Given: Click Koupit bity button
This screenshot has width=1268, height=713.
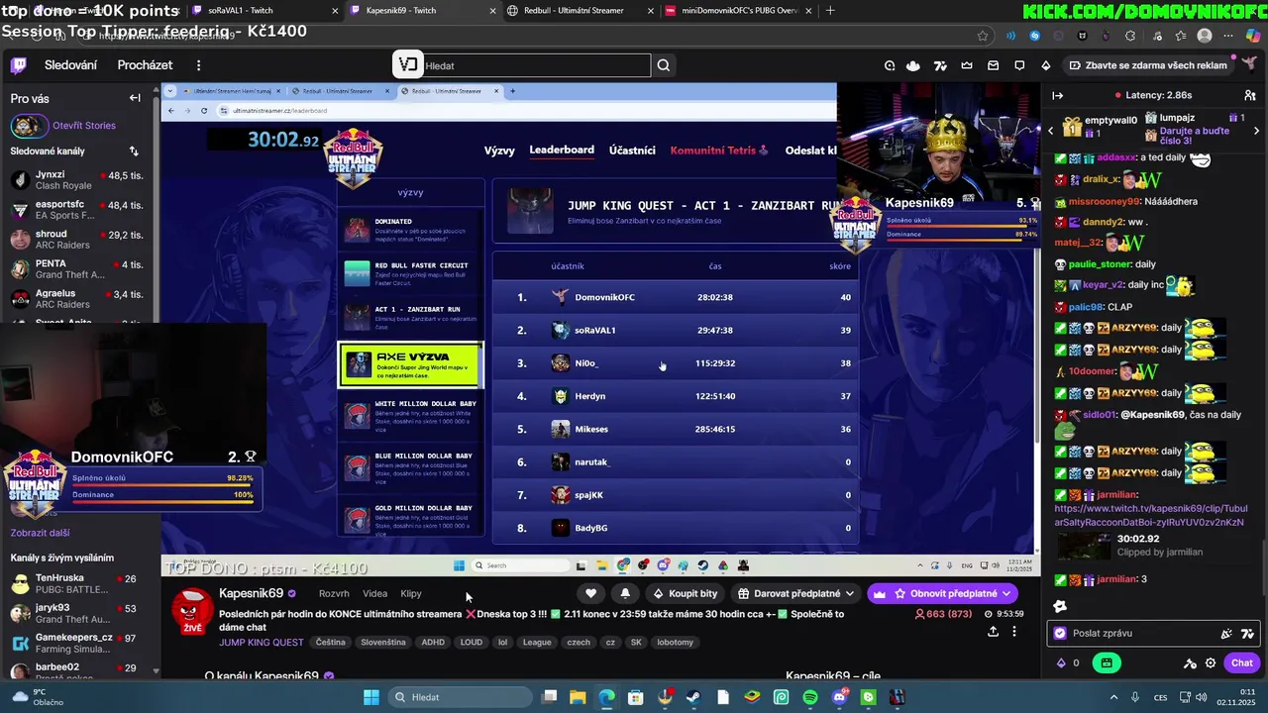Looking at the screenshot, I should (x=685, y=593).
